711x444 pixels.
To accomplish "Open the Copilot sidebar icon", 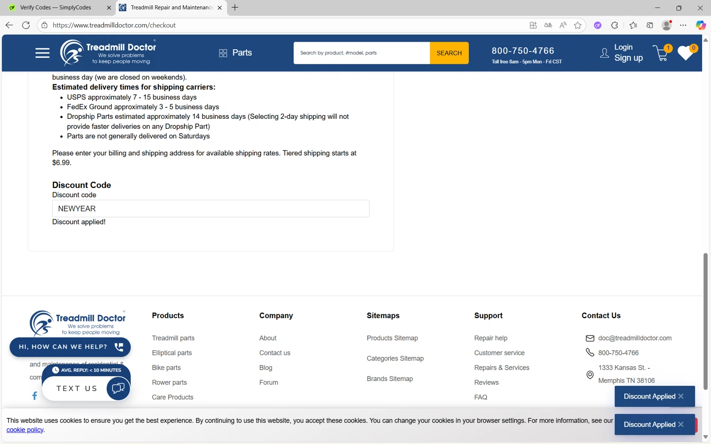I will pyautogui.click(x=701, y=25).
